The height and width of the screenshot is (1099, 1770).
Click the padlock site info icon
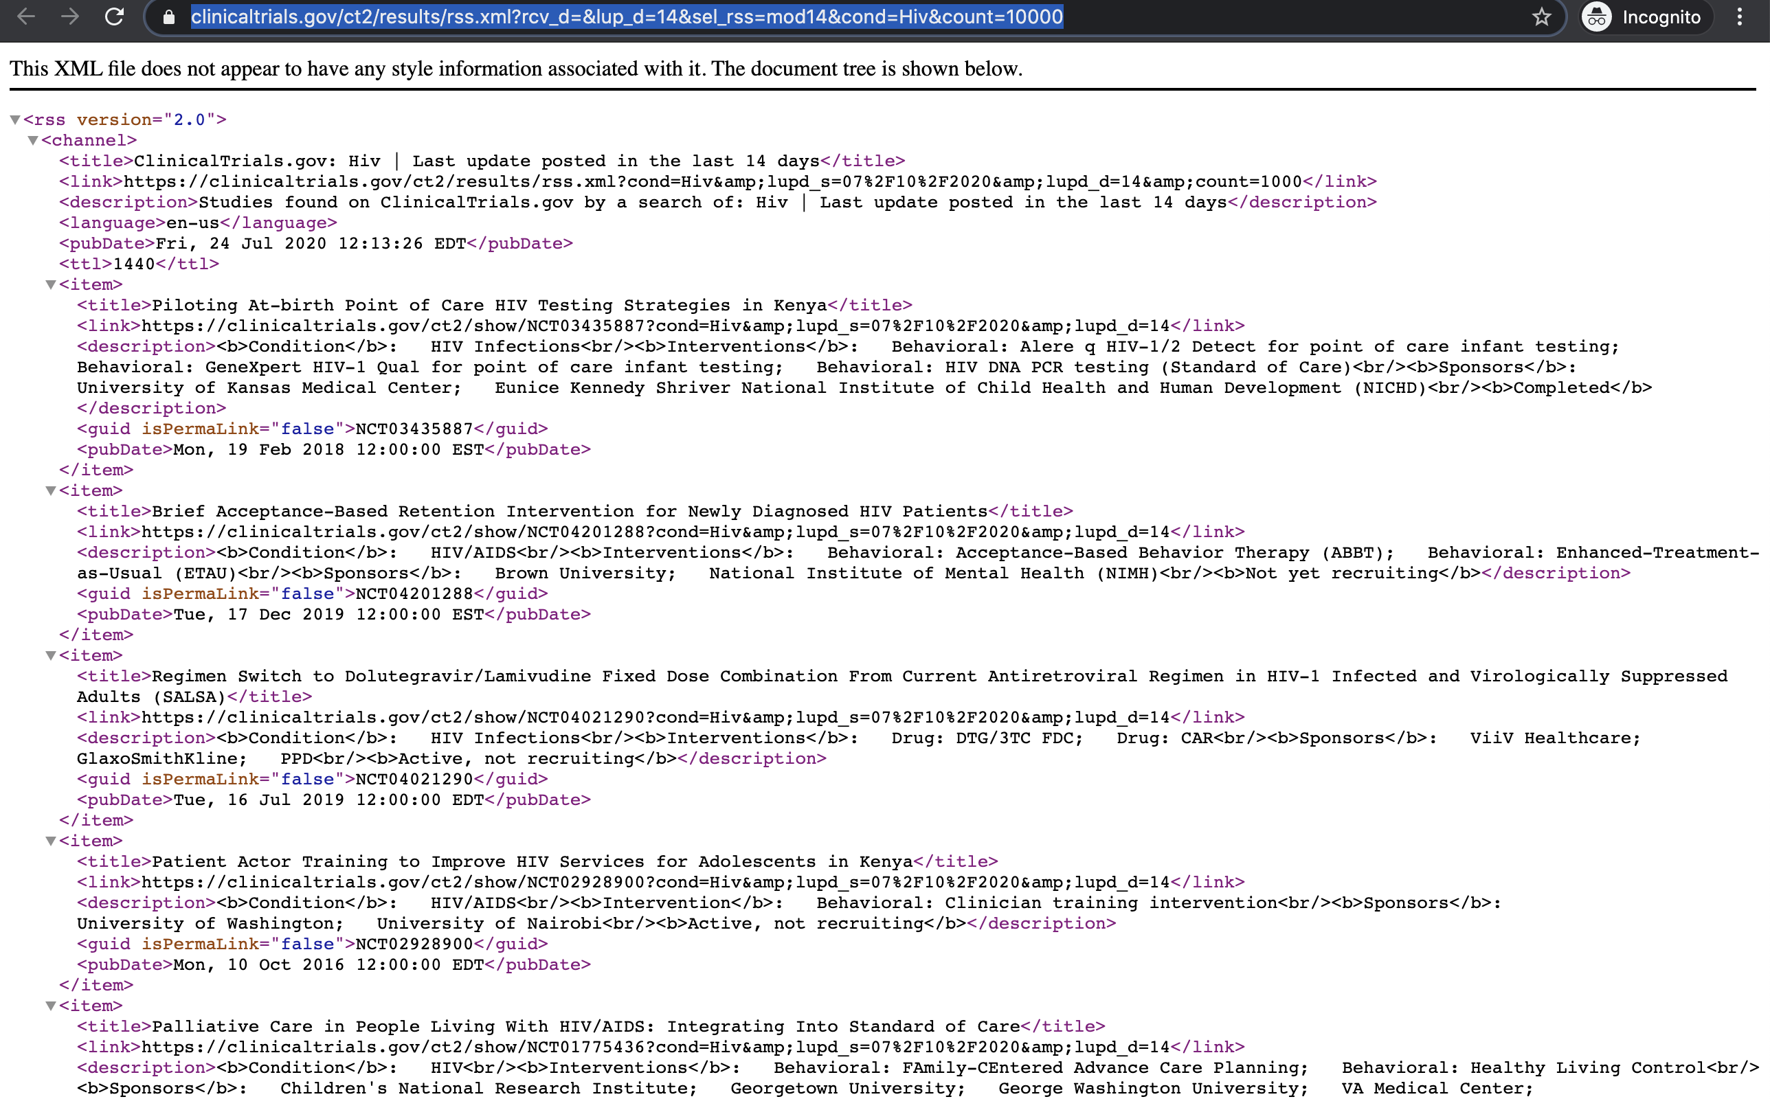pyautogui.click(x=168, y=17)
